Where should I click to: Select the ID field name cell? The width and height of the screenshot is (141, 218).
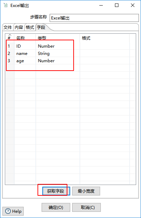tap(25, 46)
